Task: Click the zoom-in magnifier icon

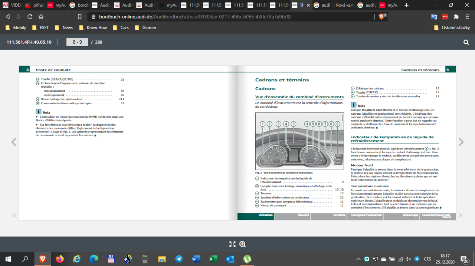Action: pyautogui.click(x=243, y=244)
